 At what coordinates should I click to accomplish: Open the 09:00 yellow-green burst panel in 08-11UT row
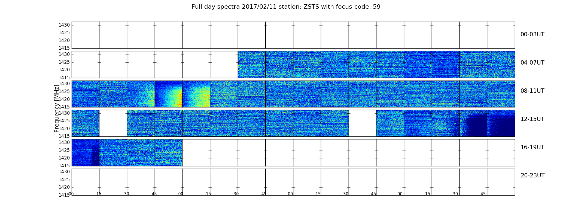click(x=196, y=94)
